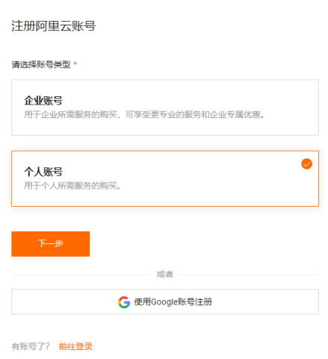This screenshot has height=359, width=328.
Task: Click the 或者 divider text
Action: click(x=165, y=275)
